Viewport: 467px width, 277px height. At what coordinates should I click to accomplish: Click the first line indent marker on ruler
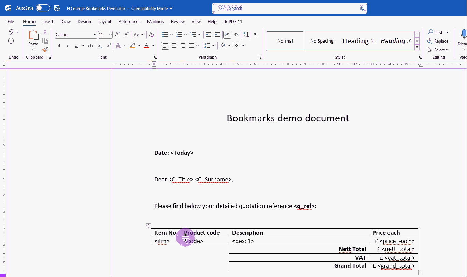pyautogui.click(x=154, y=63)
